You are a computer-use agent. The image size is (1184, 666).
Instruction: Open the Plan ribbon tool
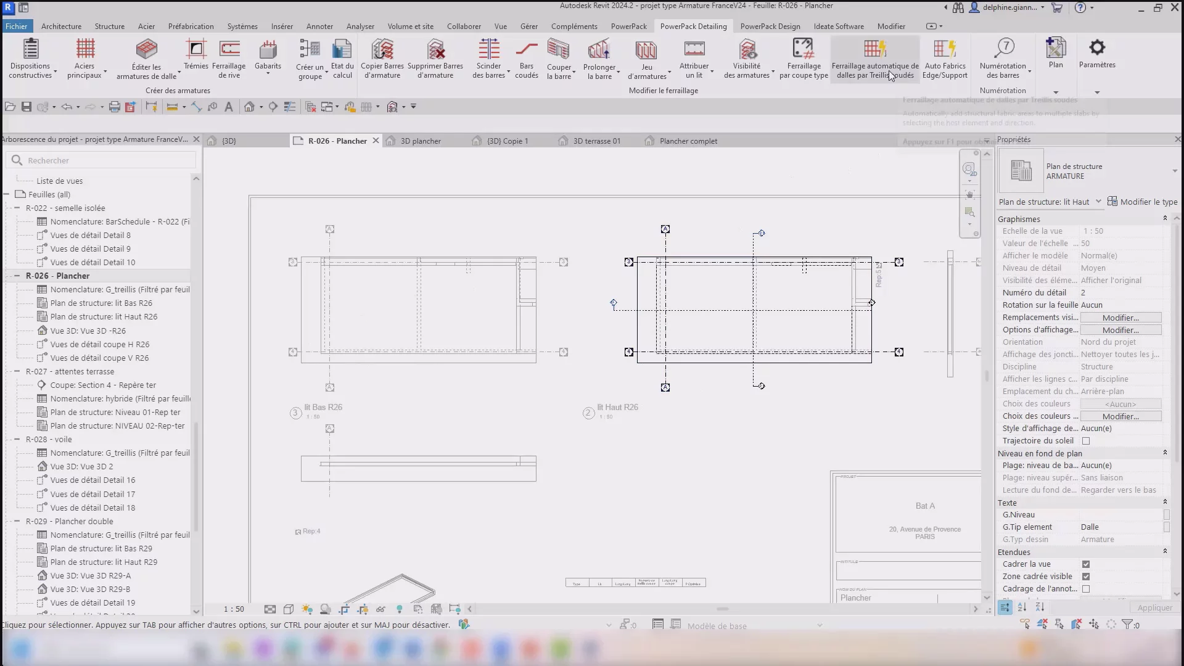point(1056,53)
